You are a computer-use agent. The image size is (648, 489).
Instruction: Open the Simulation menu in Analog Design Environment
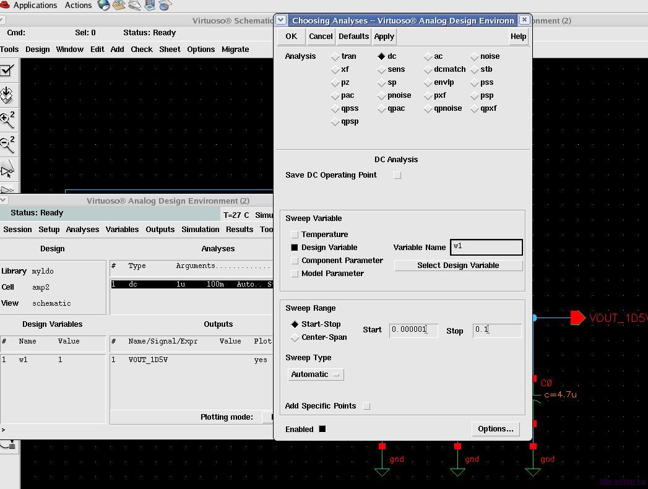[201, 230]
